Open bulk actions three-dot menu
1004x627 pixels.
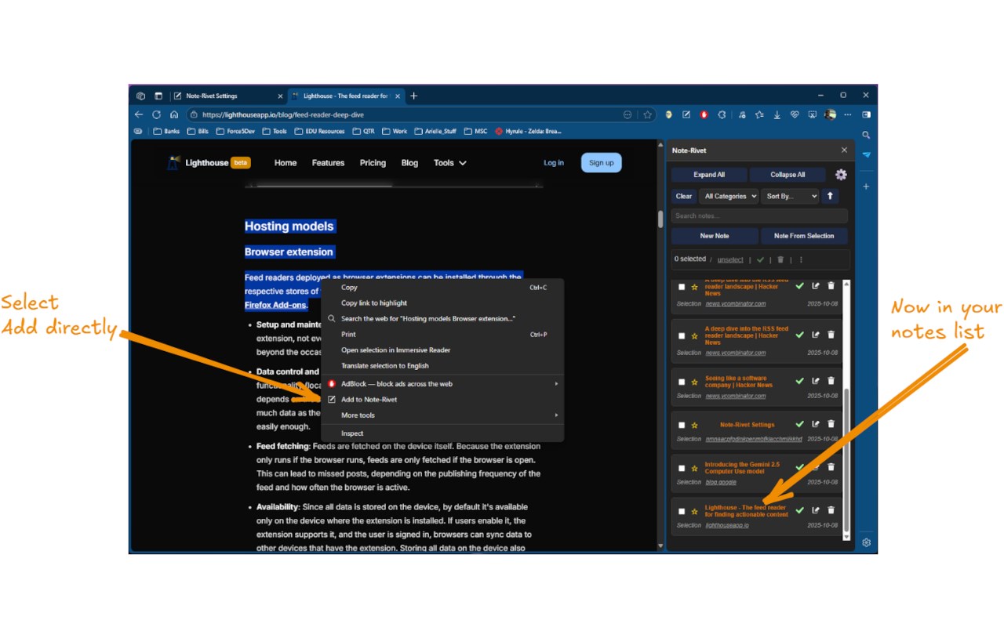click(801, 259)
